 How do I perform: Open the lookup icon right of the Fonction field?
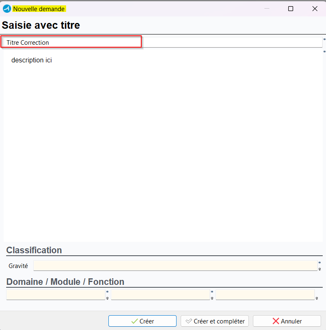tap(317, 298)
